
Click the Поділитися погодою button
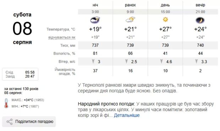[x=29, y=122]
